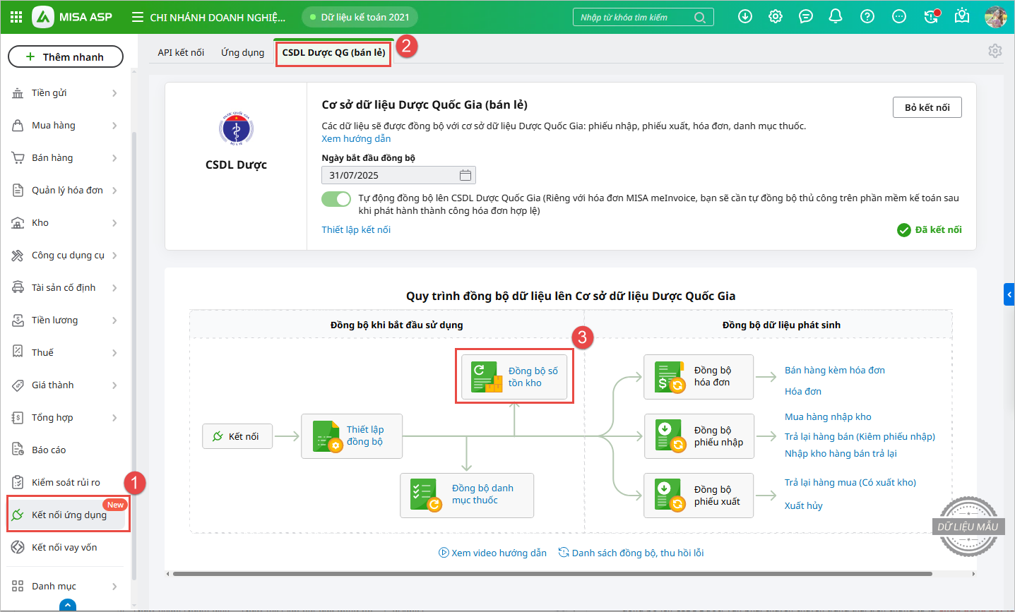1015x612 pixels.
Task: Open Danh sách đồng bộ, thu hồi lỗi
Action: pyautogui.click(x=631, y=553)
